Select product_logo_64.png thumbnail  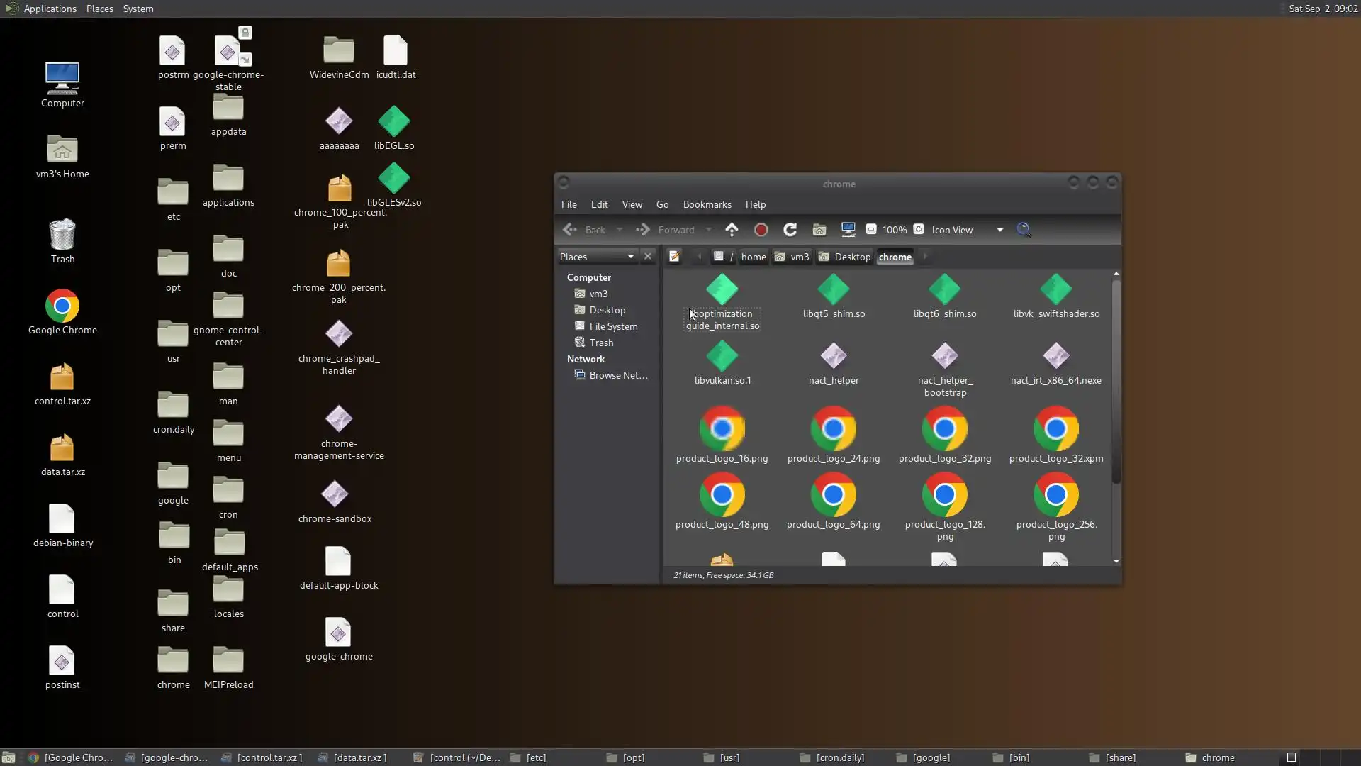(x=833, y=496)
